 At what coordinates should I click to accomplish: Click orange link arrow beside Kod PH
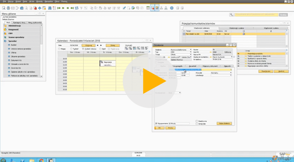(210, 52)
